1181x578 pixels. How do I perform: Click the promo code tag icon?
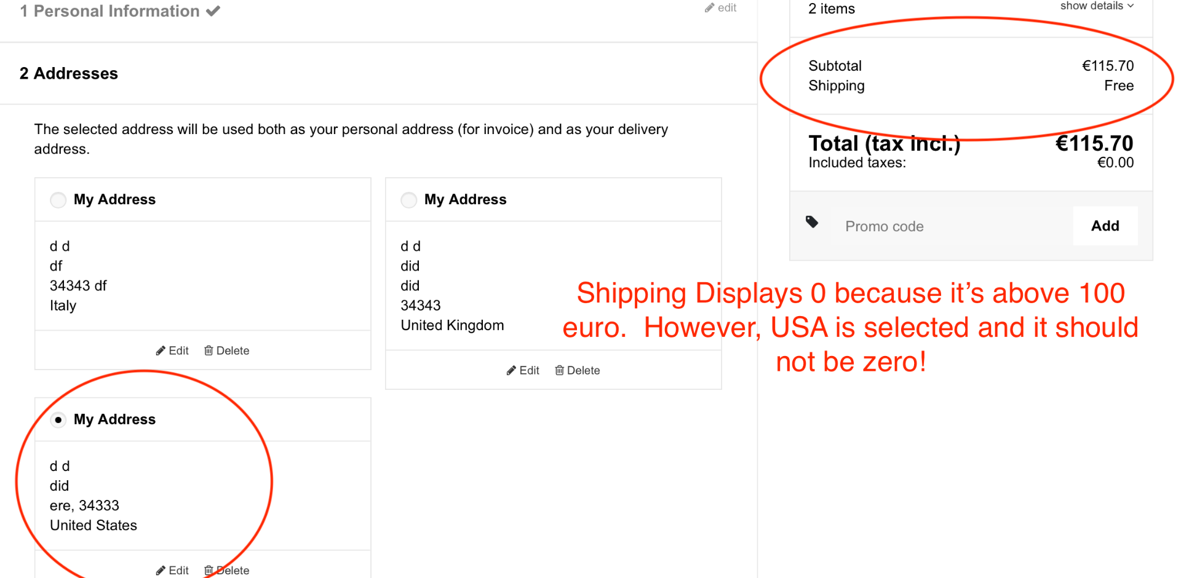(x=812, y=222)
